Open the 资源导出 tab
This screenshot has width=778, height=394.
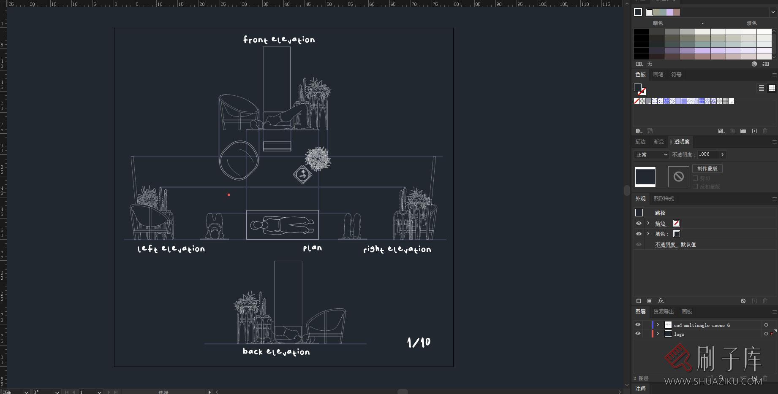tap(663, 311)
